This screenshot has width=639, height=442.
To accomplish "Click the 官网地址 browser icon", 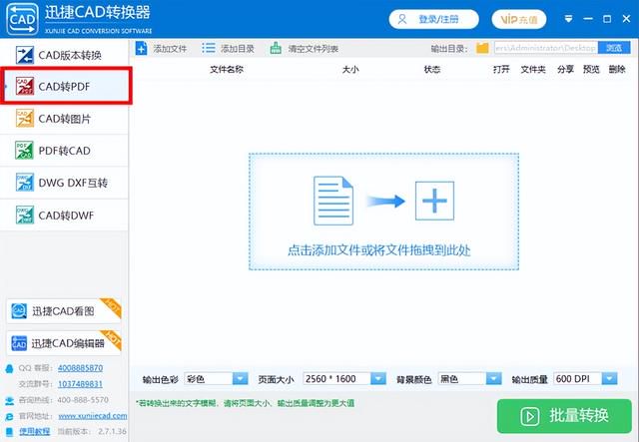I will (9, 416).
